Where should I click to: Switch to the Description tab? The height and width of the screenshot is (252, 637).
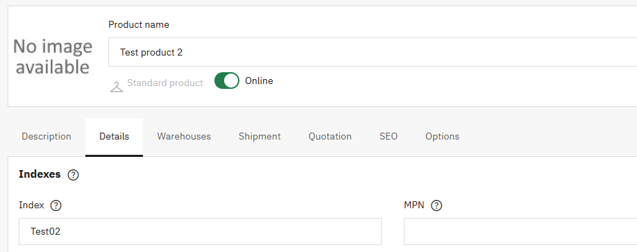tap(46, 137)
